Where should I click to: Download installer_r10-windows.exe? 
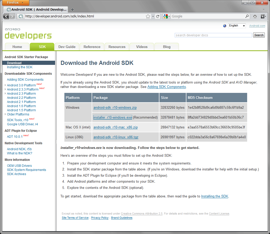click(x=113, y=117)
